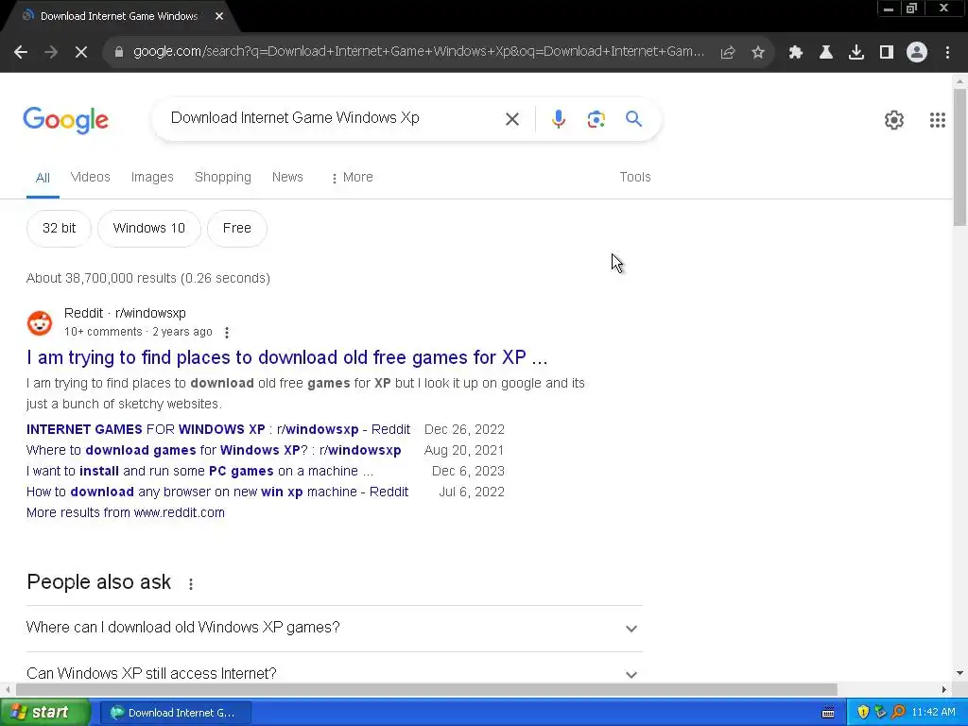Click the Windows security shield tray icon
Viewport: 968px width, 726px height.
(x=863, y=712)
